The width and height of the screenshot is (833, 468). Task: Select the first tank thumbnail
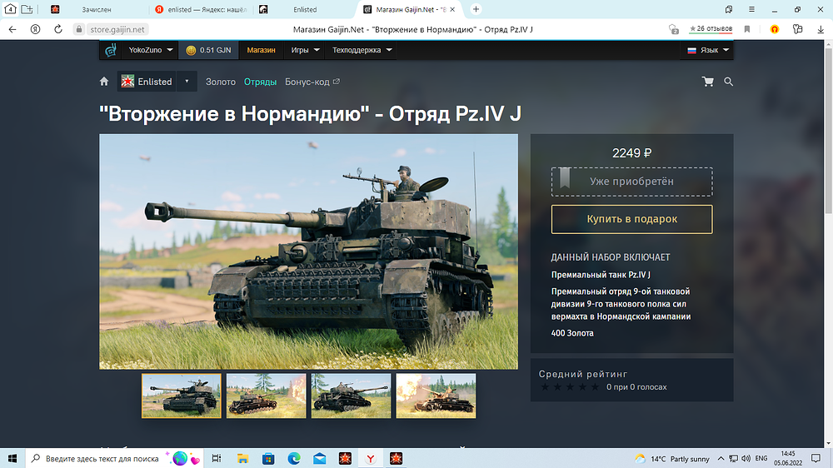pyautogui.click(x=181, y=396)
